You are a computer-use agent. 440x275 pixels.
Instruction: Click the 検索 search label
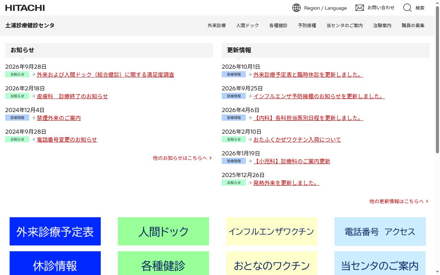[x=420, y=8]
